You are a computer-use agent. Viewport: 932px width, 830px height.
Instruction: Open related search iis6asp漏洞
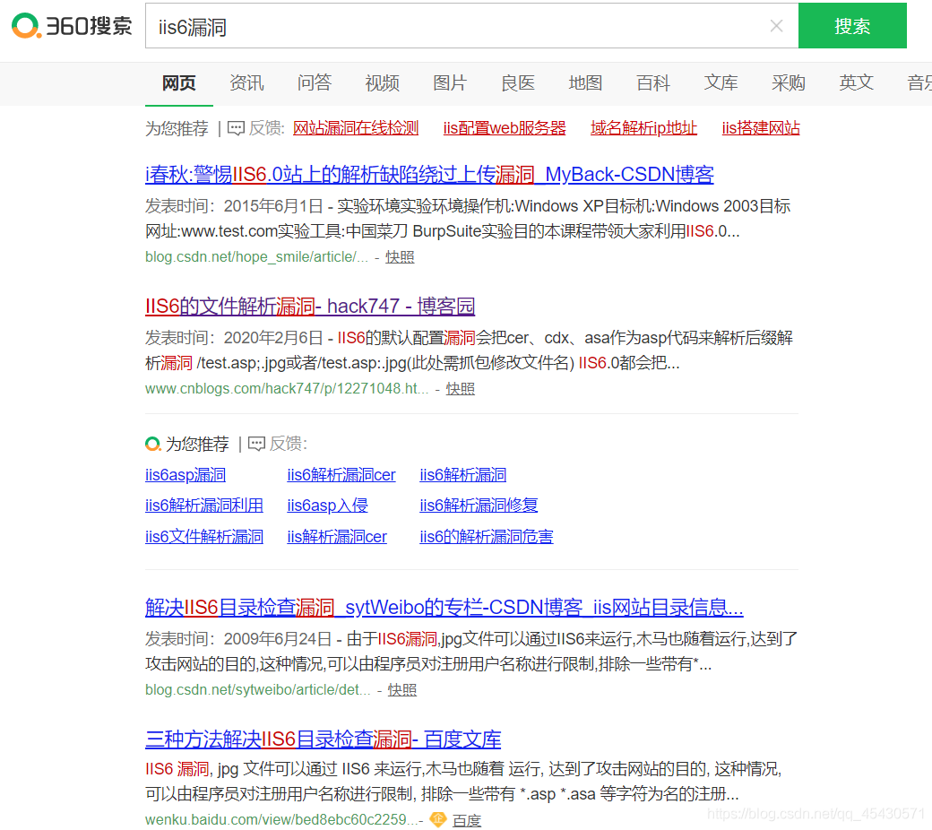pyautogui.click(x=186, y=474)
